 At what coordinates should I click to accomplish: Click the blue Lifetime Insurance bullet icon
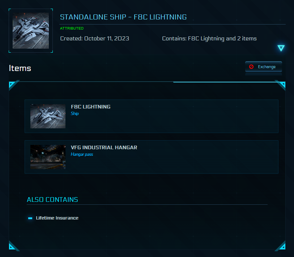click(30, 218)
